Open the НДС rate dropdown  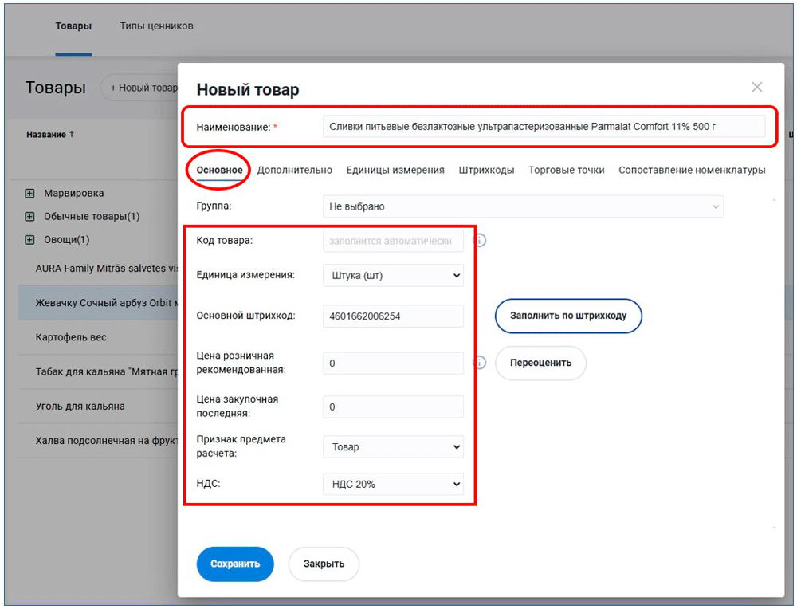click(393, 484)
